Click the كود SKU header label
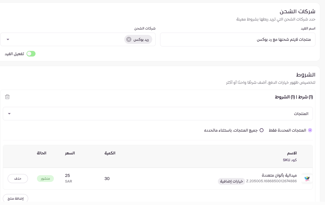The image size is (325, 205). (290, 160)
